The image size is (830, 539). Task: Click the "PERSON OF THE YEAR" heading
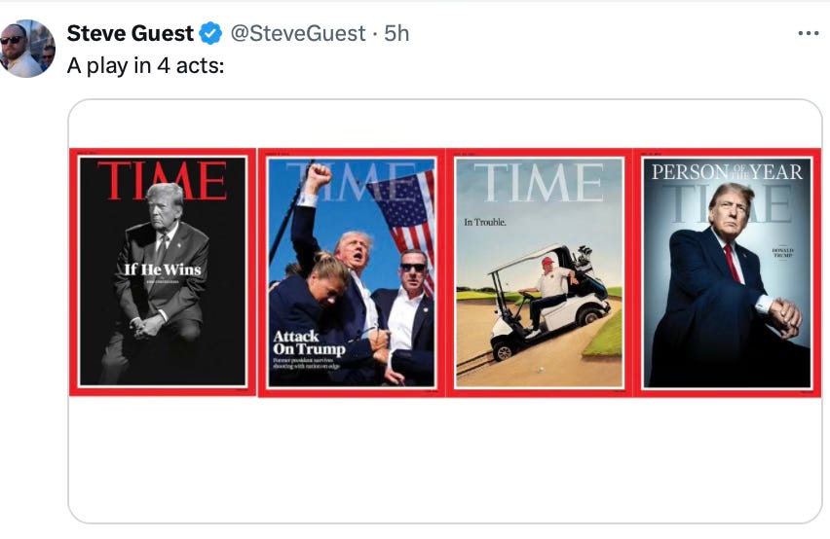pyautogui.click(x=727, y=172)
